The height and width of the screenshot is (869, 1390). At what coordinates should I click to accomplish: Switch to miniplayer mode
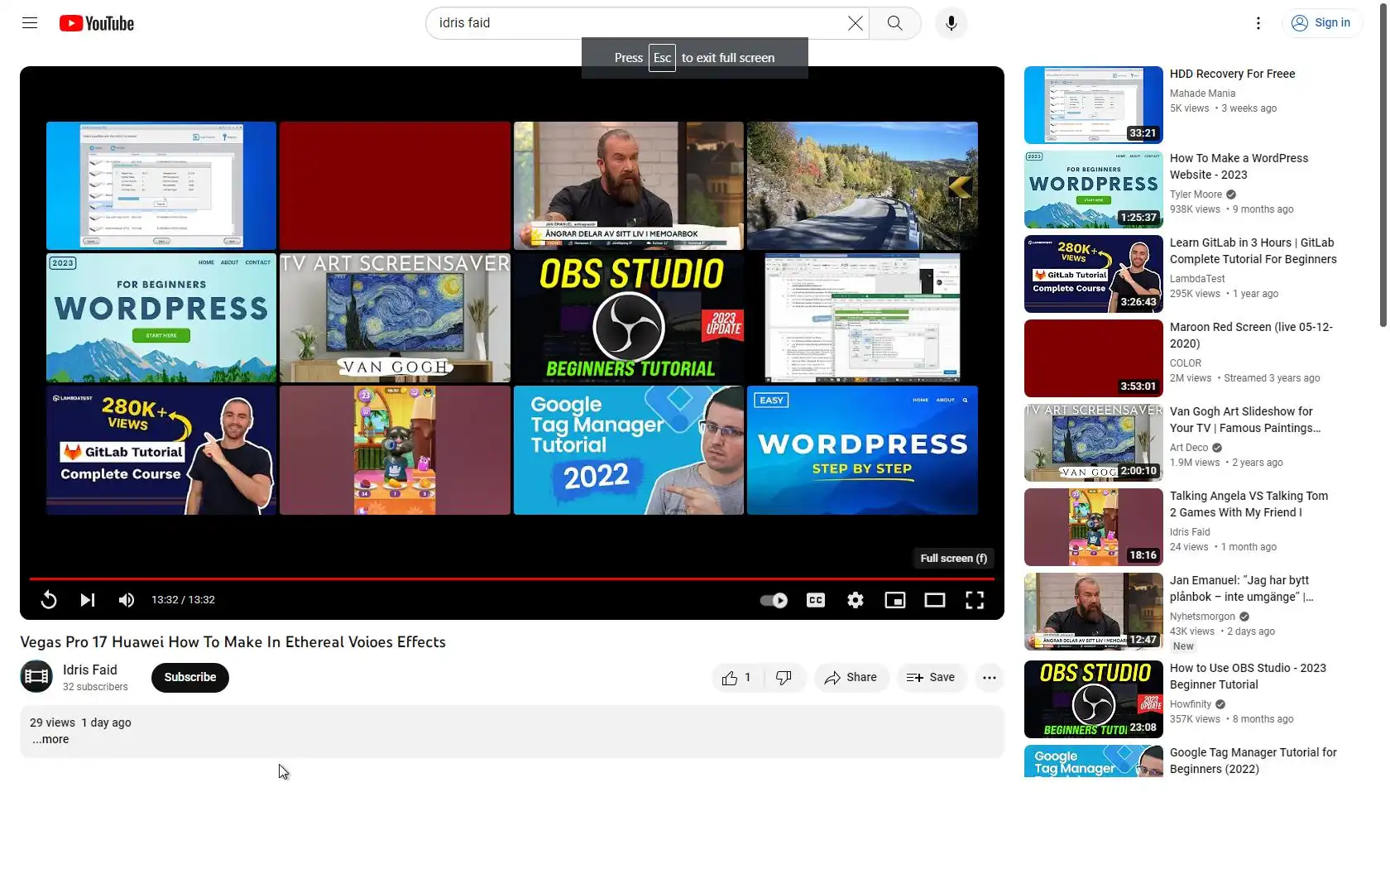pos(895,600)
